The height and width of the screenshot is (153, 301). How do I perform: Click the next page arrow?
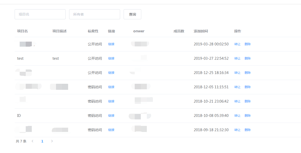(52, 141)
